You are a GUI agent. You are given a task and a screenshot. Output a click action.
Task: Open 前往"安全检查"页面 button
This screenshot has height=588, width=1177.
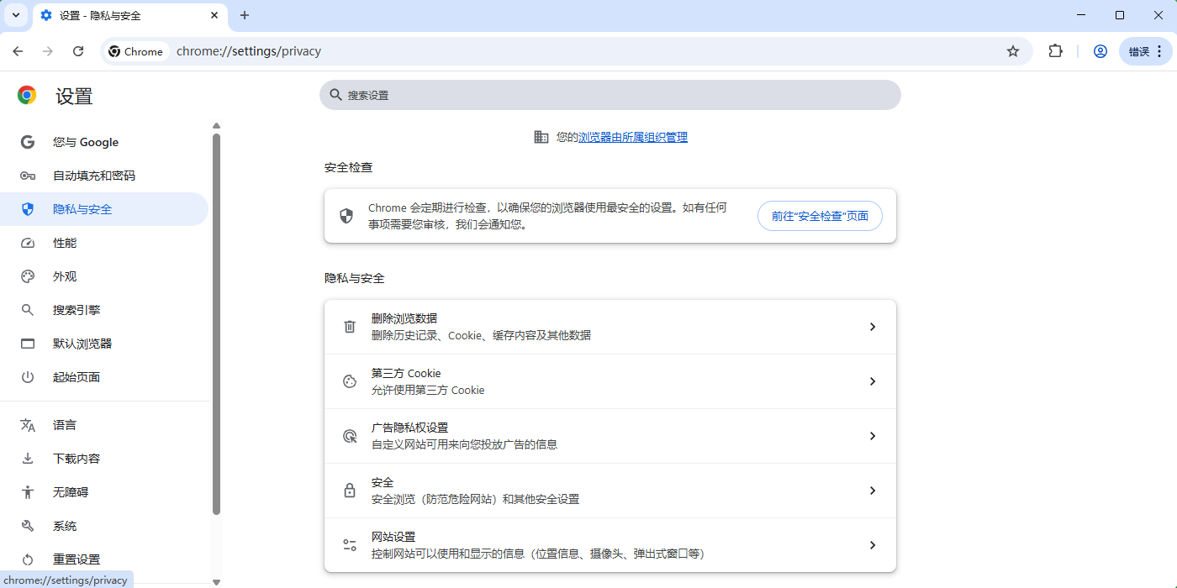pyautogui.click(x=820, y=216)
